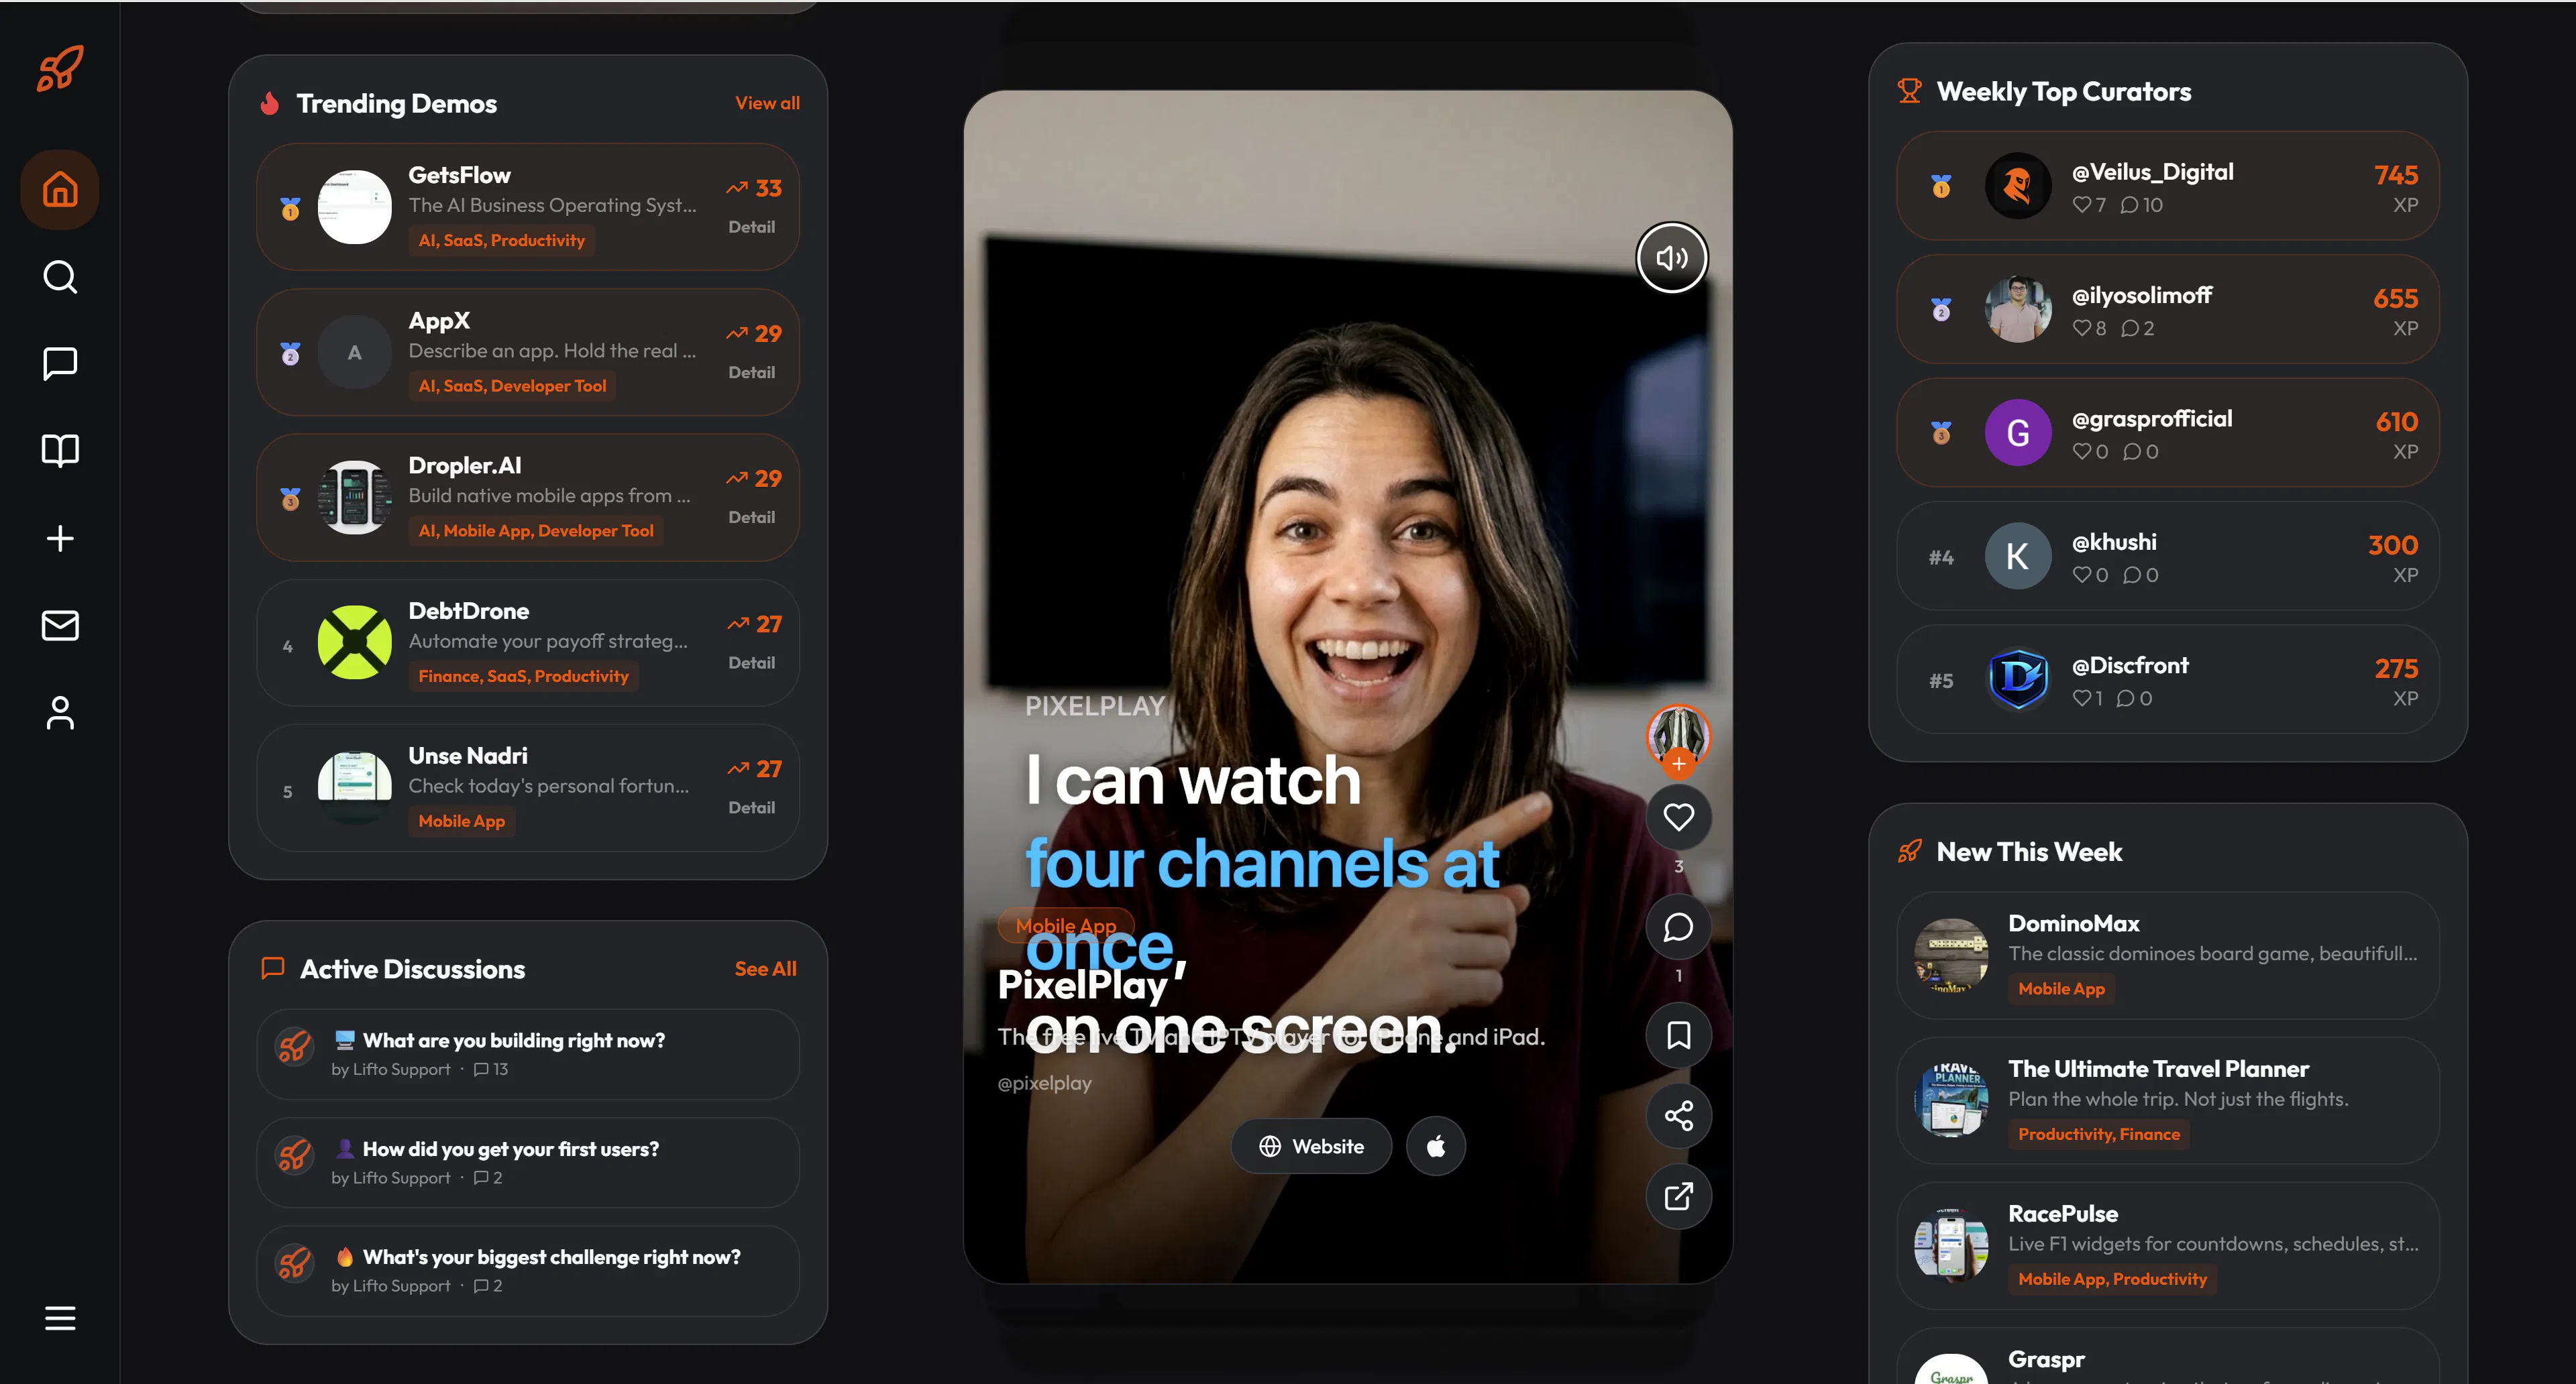
Task: Open discussion How did you get your first users?
Action: pos(528,1162)
